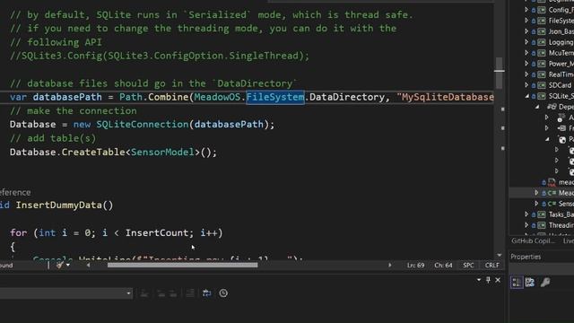The height and width of the screenshot is (323, 574).
Task: Click the editor vertical scrollbar thumb
Action: [x=500, y=73]
